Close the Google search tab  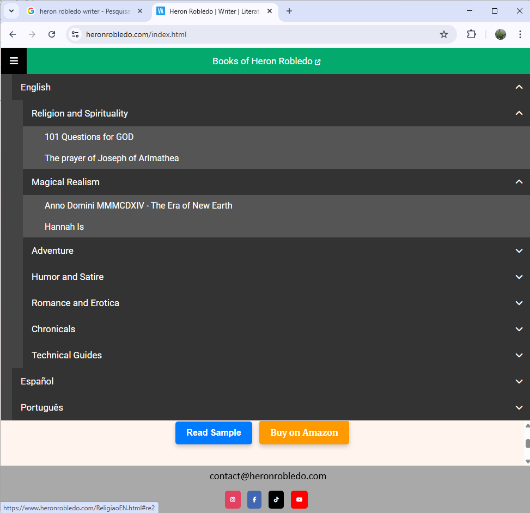tap(140, 11)
